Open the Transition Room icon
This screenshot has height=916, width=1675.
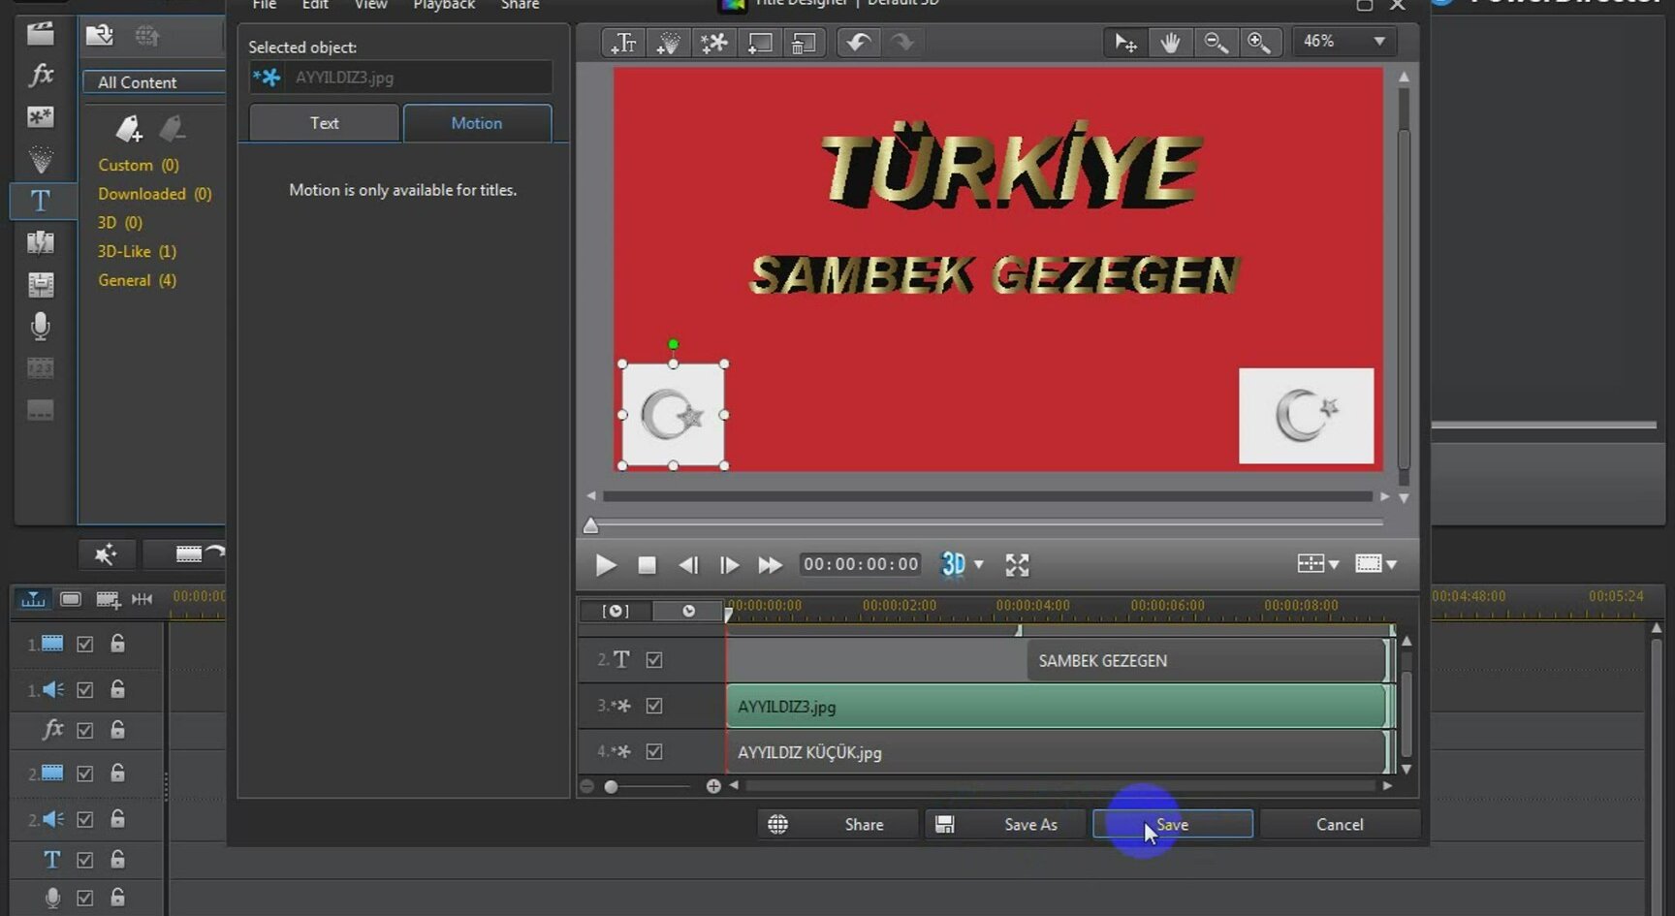coord(41,242)
